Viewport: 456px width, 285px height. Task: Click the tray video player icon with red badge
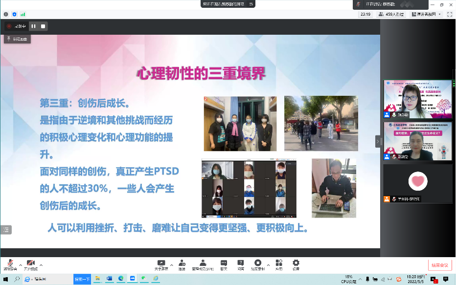tap(434, 280)
